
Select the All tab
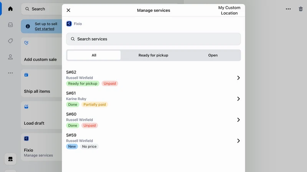tap(94, 55)
